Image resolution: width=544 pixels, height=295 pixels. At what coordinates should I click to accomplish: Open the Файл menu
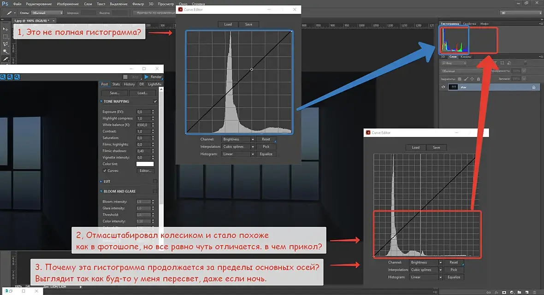[x=17, y=4]
